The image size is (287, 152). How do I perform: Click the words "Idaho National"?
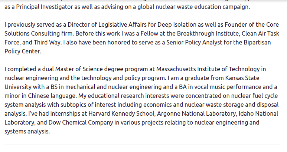click(258, 114)
